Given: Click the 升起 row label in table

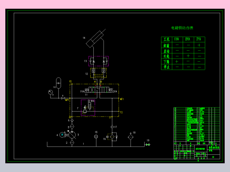Looking at the screenshot, I should click(x=166, y=56).
